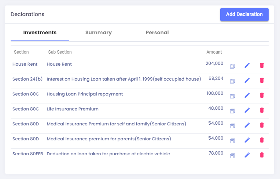Switch to the Personal tab
280x179 pixels.
pyautogui.click(x=157, y=32)
